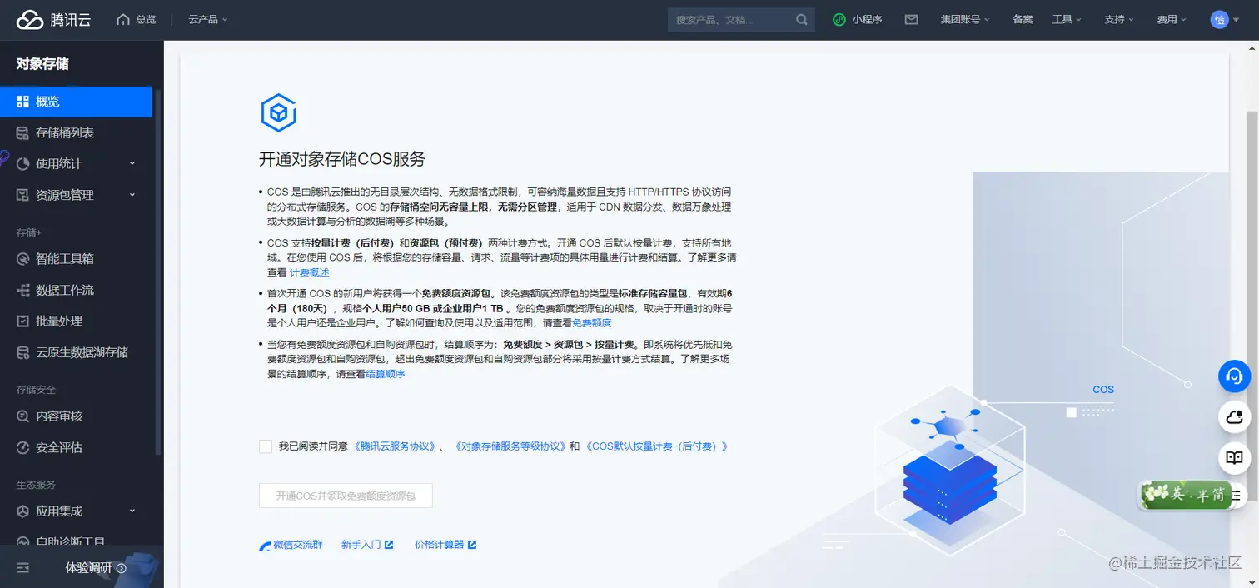Viewport: 1259px width, 588px height.
Task: Open the 小程序 mini-program icon
Action: tap(839, 19)
